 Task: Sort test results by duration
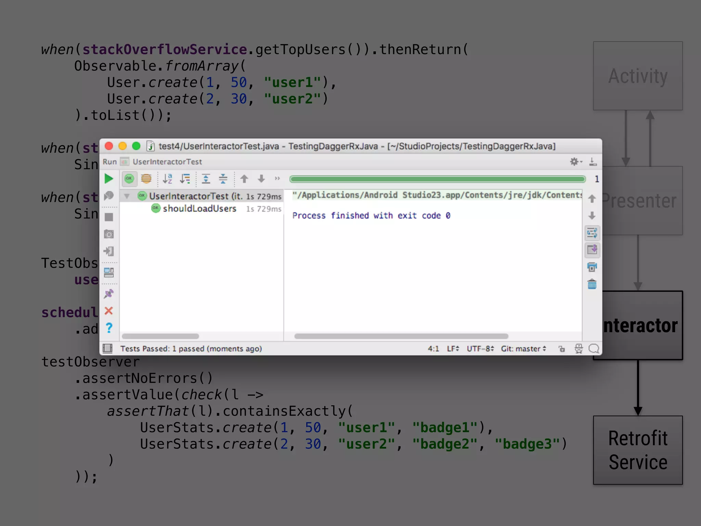(x=185, y=178)
